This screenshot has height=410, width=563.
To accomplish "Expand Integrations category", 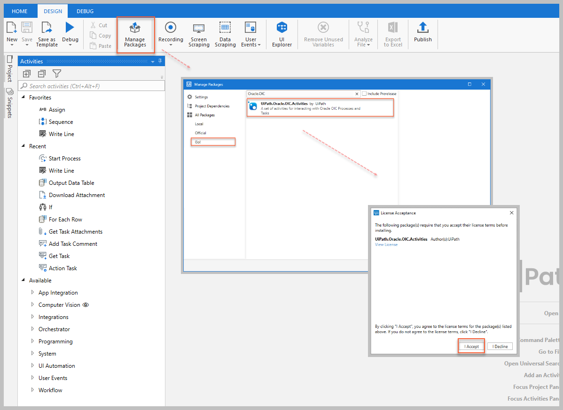I will pos(33,317).
